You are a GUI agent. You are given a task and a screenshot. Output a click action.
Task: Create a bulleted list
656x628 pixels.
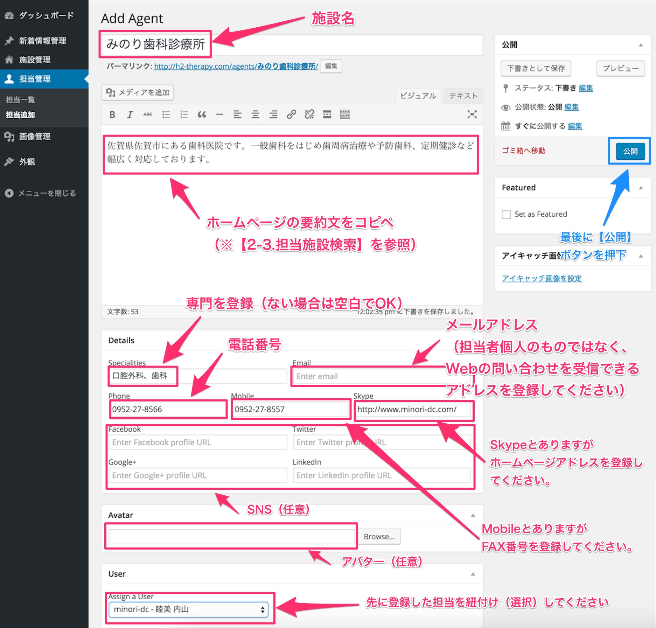tap(166, 114)
